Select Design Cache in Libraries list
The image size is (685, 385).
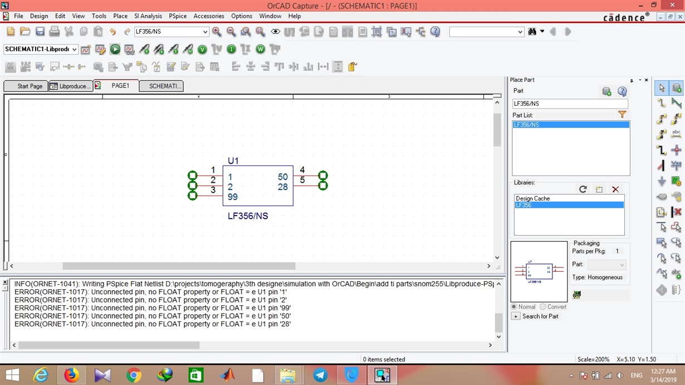569,198
